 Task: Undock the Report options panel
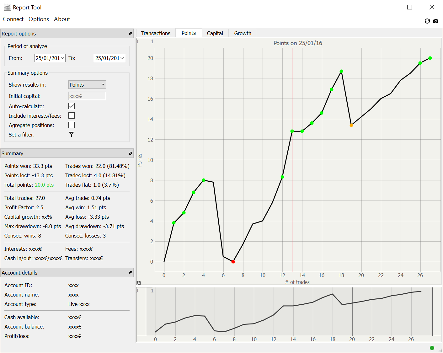click(131, 34)
